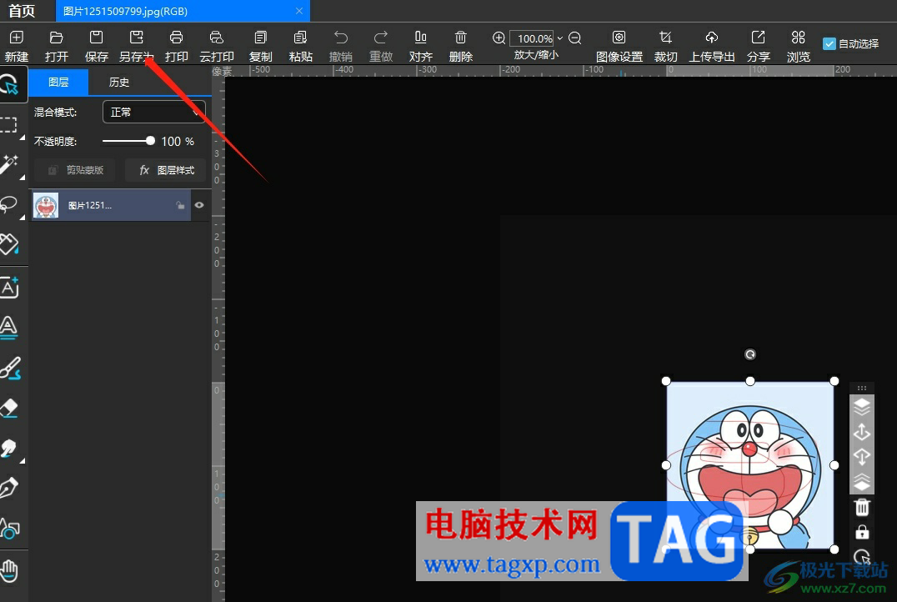Image resolution: width=897 pixels, height=602 pixels.
Task: Toggle lock on layer 图片1251
Action: 180,205
